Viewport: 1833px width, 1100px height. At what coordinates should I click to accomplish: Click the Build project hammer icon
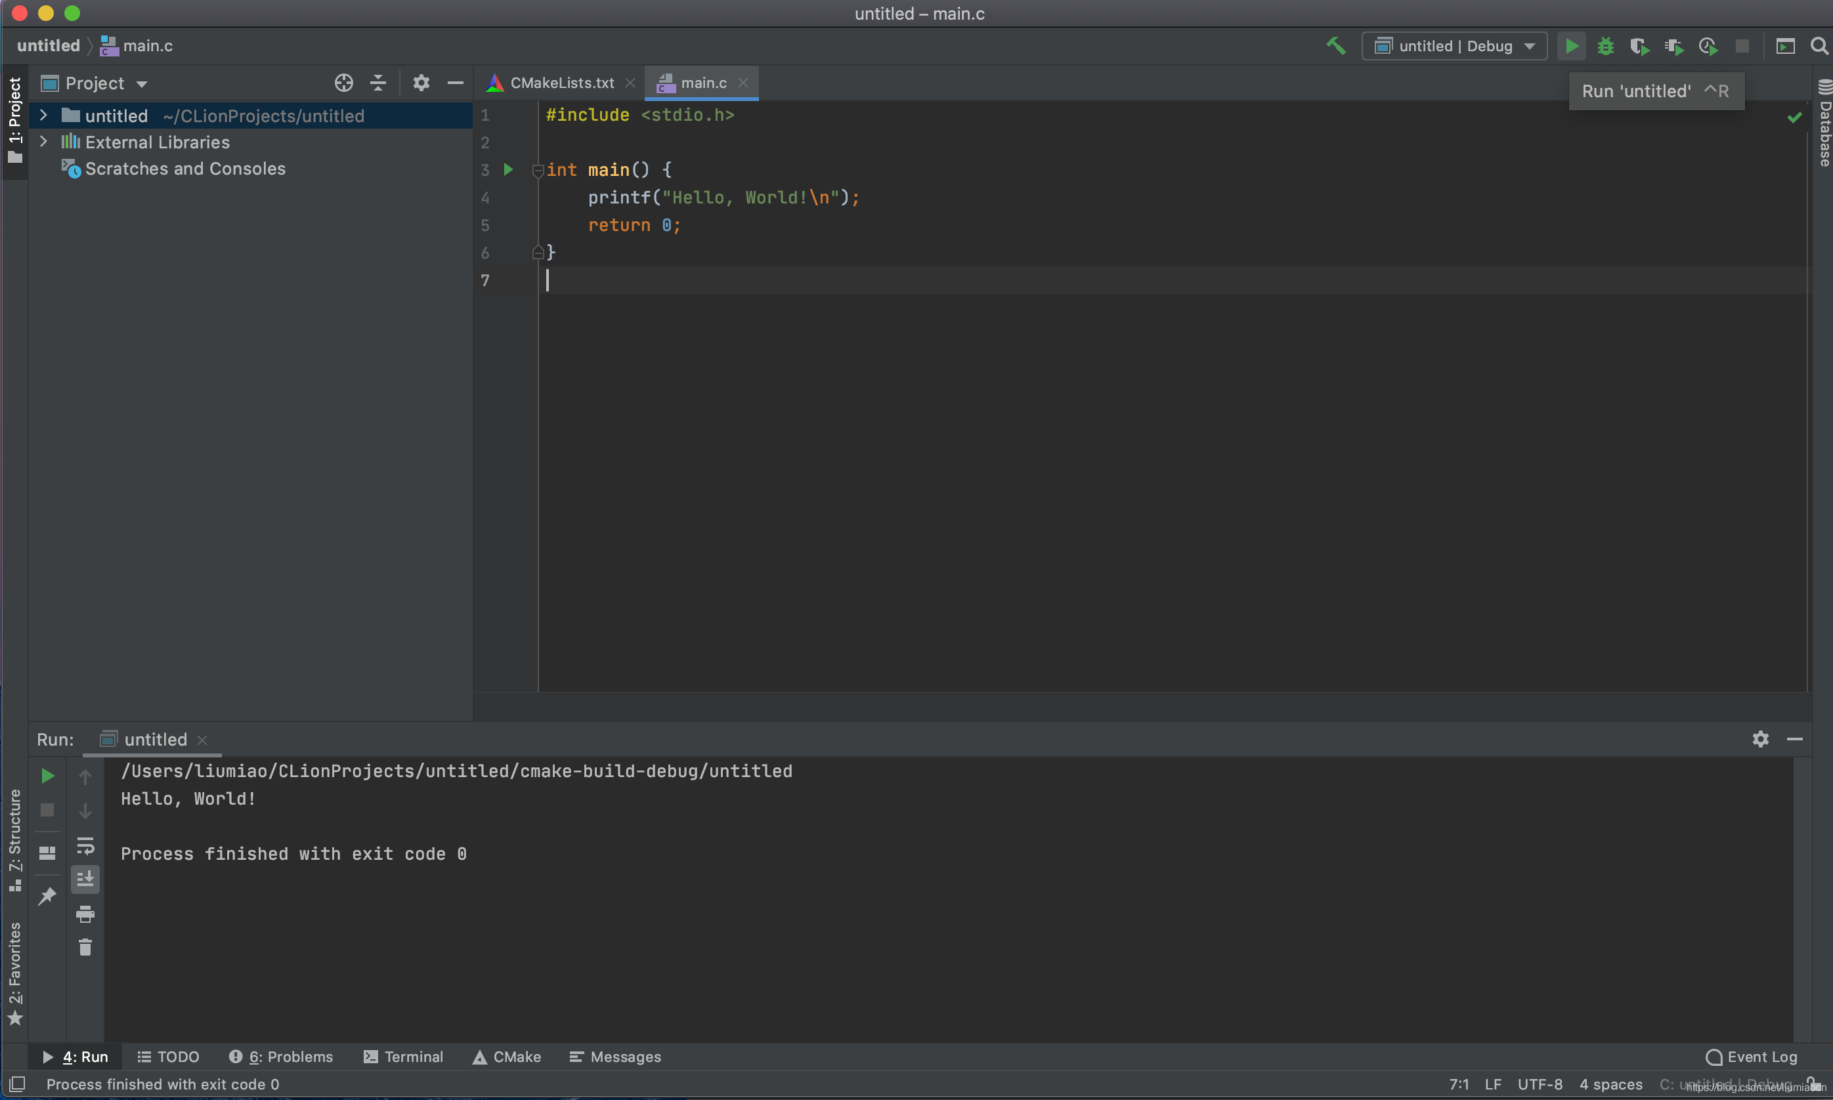1337,45
